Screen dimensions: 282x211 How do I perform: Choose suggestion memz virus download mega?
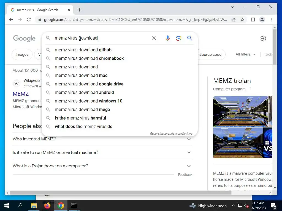120,109
